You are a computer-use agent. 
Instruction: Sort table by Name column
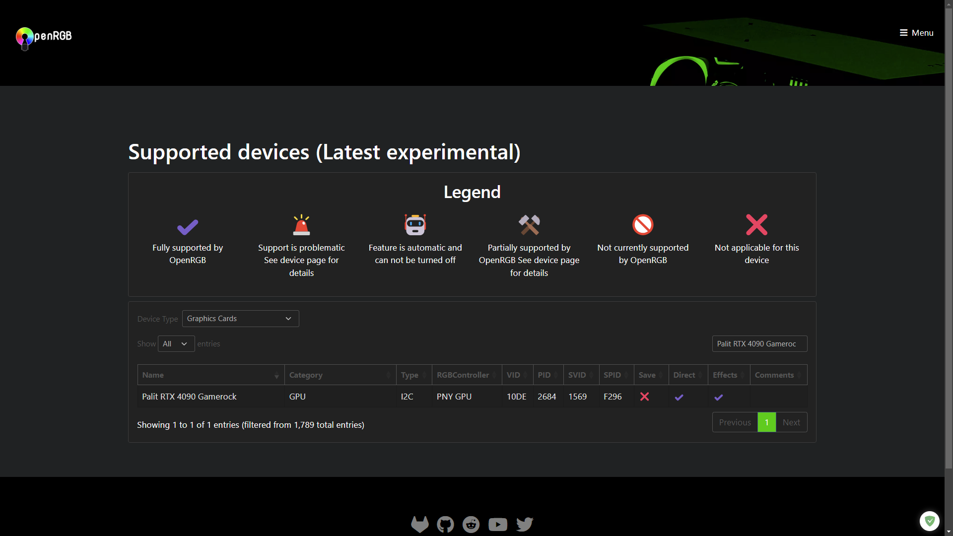[211, 375]
